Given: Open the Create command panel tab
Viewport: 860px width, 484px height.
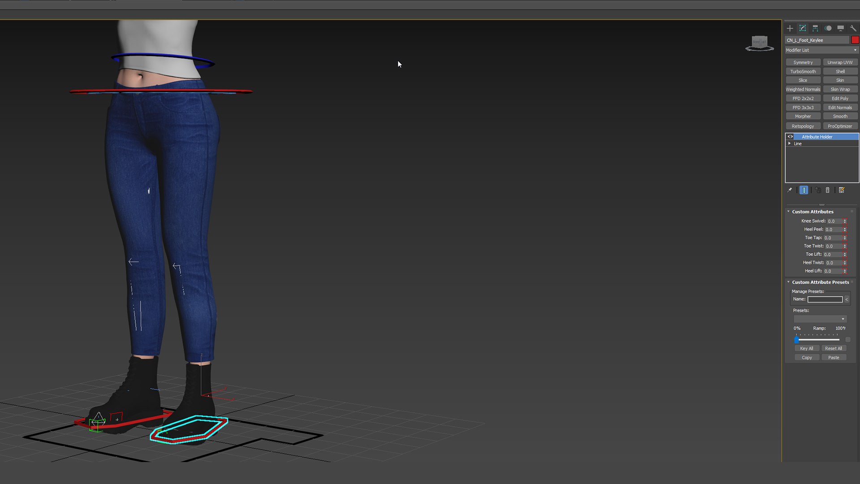Looking at the screenshot, I should pyautogui.click(x=790, y=28).
